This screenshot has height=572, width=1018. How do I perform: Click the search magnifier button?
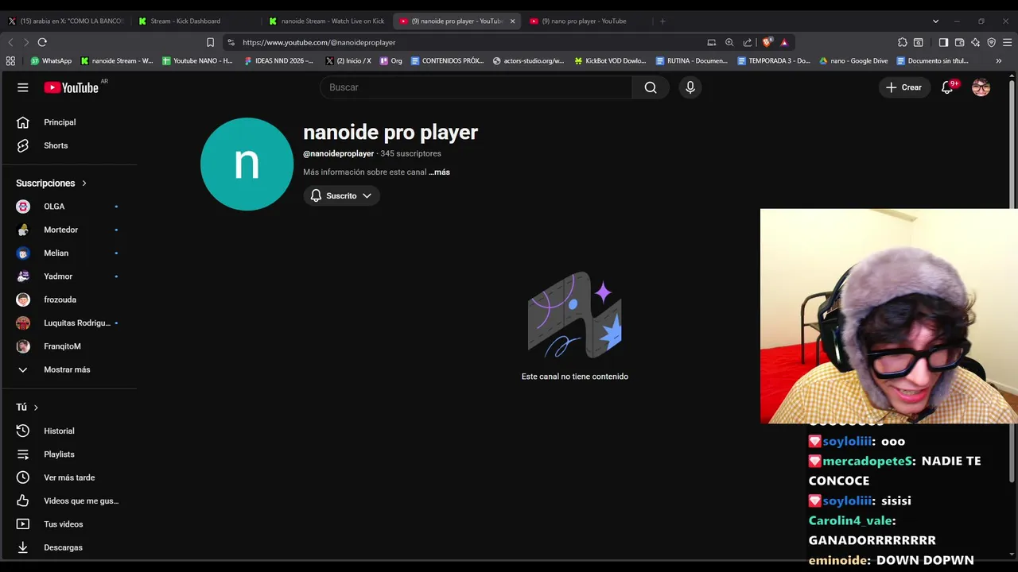click(651, 87)
